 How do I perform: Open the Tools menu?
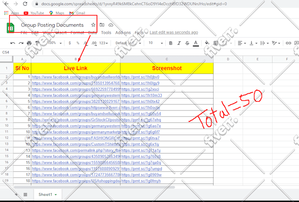106,33
